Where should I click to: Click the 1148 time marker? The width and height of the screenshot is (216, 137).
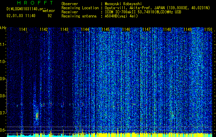tap(167, 29)
